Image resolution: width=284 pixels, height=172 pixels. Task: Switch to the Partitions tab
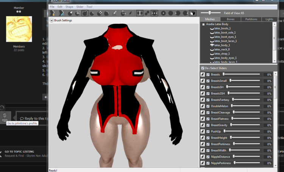point(251,19)
